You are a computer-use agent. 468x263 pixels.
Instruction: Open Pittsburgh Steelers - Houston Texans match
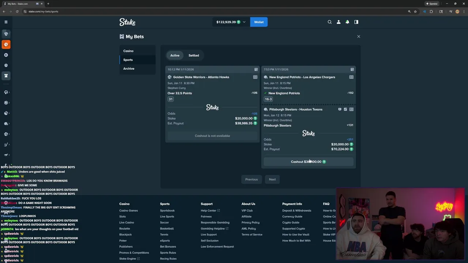(x=296, y=109)
